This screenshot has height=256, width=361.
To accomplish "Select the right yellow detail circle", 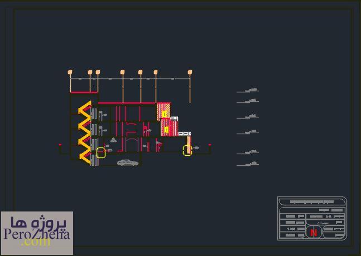I will [187, 151].
